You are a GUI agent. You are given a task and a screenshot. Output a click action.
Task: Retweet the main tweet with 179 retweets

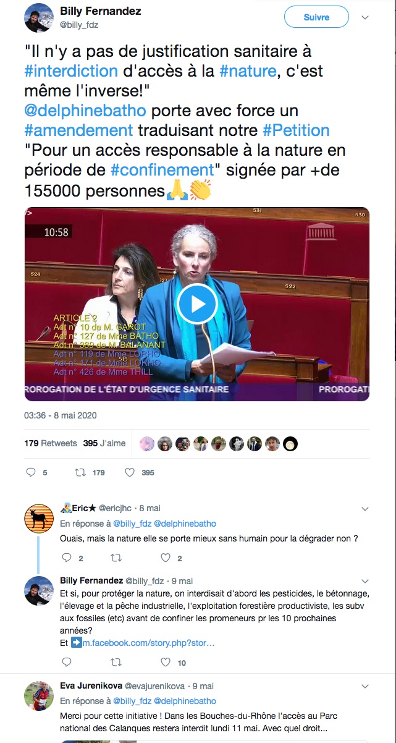80,472
